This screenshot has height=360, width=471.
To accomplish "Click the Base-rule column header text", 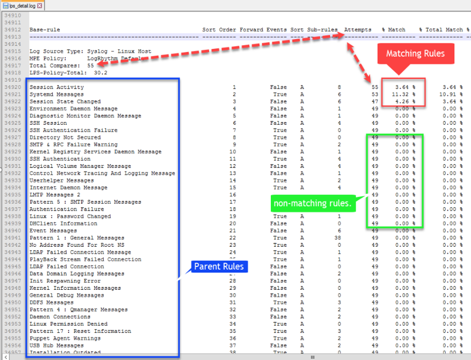I will [44, 30].
